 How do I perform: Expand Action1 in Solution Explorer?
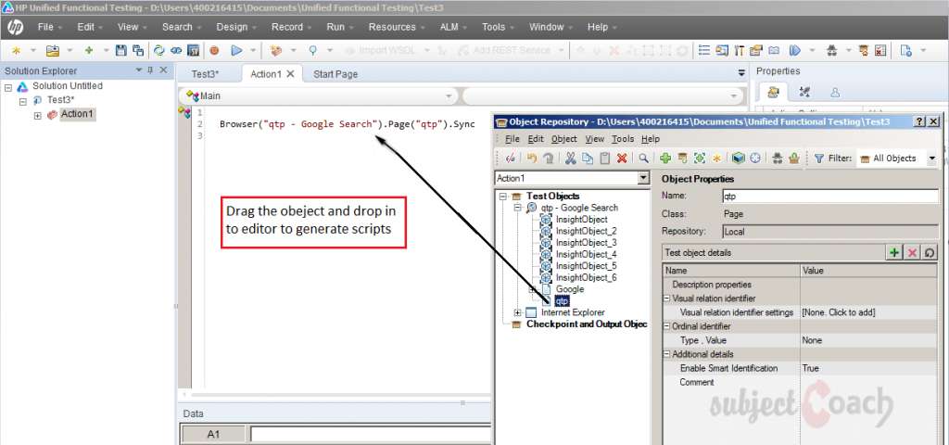[x=37, y=115]
